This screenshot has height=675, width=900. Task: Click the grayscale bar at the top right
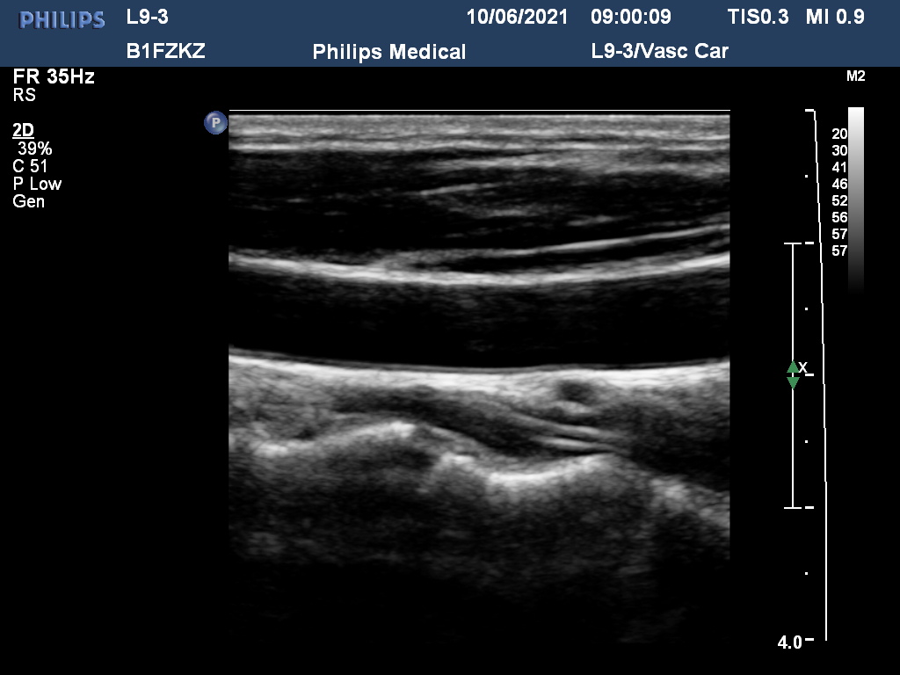856,200
